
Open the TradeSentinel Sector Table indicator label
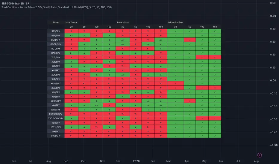point(57,7)
